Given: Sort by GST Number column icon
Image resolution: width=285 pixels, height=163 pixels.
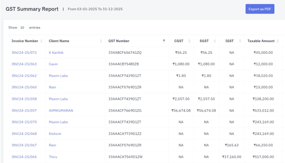Looking at the screenshot, I should pos(164,41).
